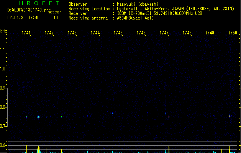Click the bright meteor echo after 1741
Screen dimensions: 241x153
39,117
